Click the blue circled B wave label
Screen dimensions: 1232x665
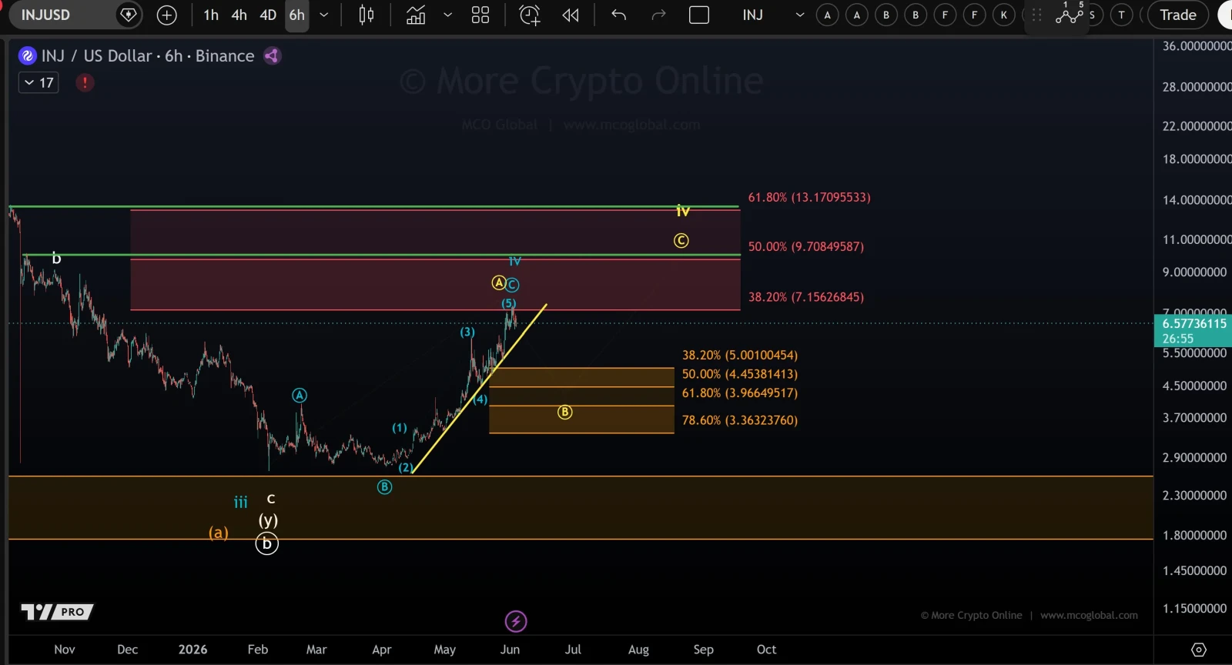click(x=384, y=487)
